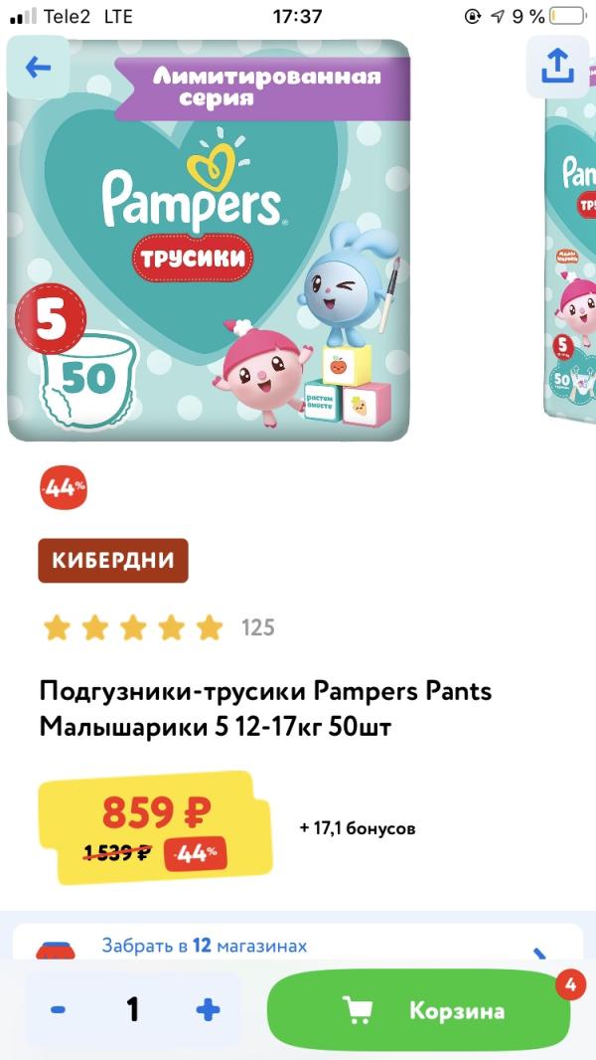Tap the round 44% discount badge
The width and height of the screenshot is (596, 1060).
tap(65, 488)
